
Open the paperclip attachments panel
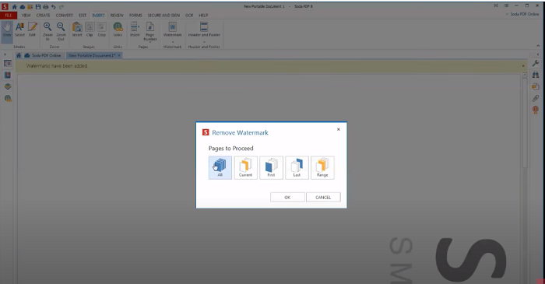click(x=536, y=99)
